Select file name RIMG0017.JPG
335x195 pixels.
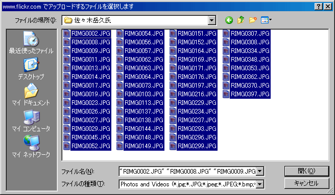coord(91,86)
